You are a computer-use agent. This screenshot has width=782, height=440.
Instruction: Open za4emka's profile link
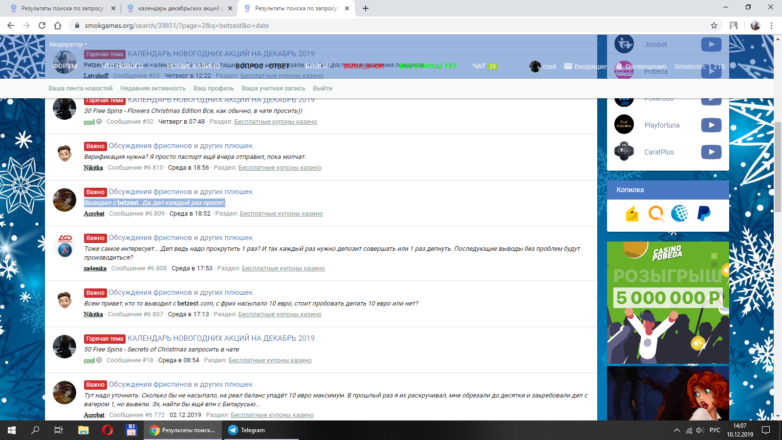click(x=95, y=268)
